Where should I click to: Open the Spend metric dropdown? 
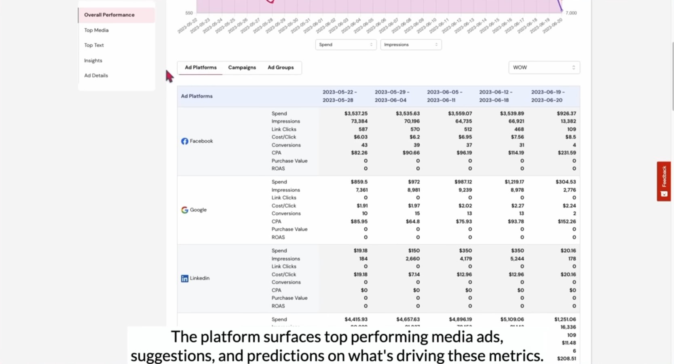tap(346, 44)
